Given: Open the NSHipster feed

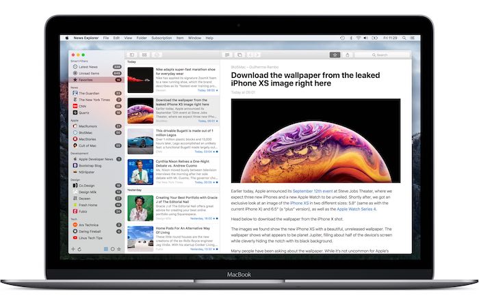Looking at the screenshot, I should click(96, 172).
